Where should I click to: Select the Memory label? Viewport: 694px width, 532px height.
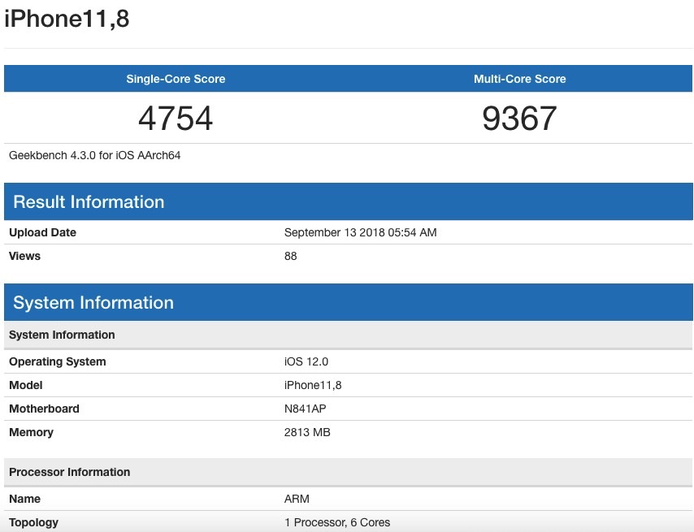pyautogui.click(x=31, y=432)
